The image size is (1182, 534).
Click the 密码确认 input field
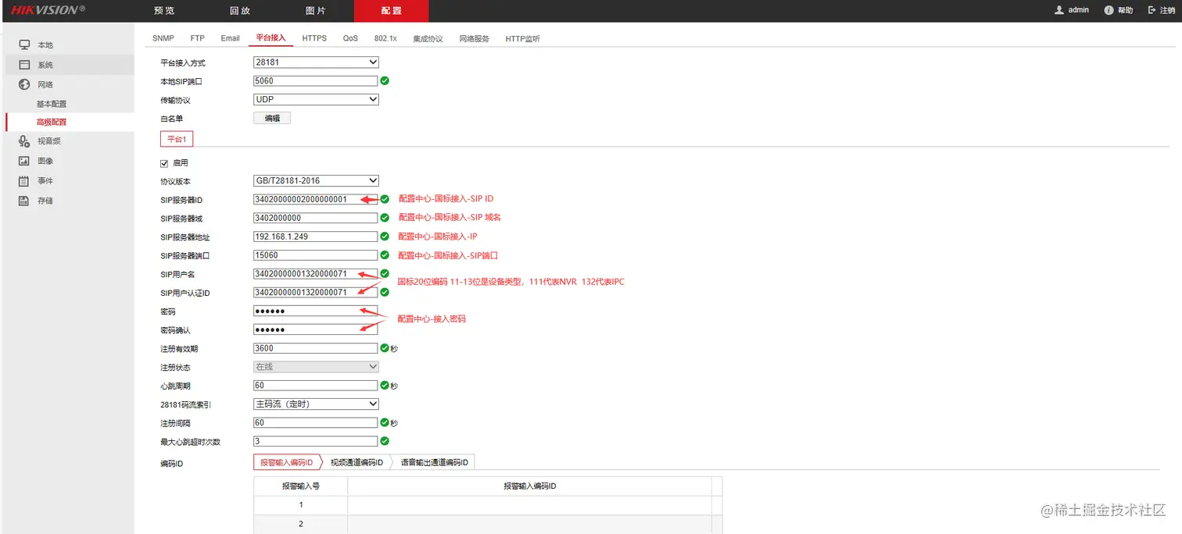pos(316,329)
